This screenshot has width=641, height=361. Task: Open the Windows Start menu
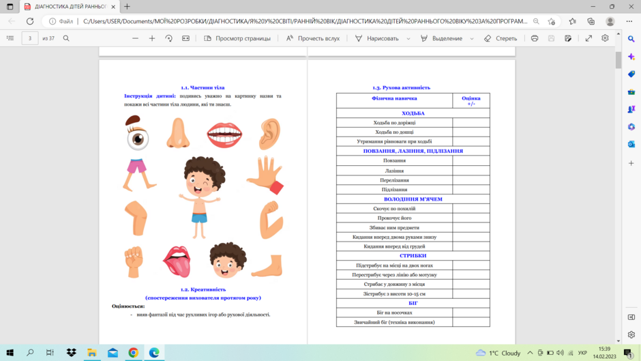[10, 352]
